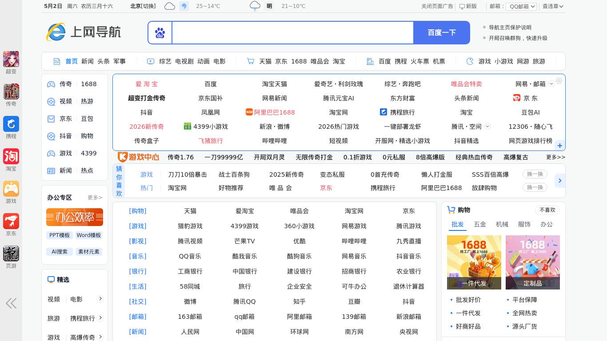
Task: Open the 游戏 gamepad icon in left sidebar
Action: click(11, 189)
